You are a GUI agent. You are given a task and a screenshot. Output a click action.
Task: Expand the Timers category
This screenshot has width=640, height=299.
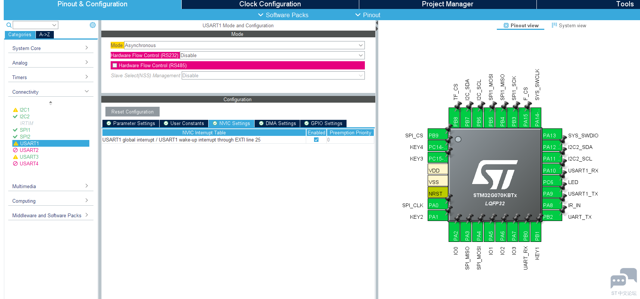(x=50, y=77)
